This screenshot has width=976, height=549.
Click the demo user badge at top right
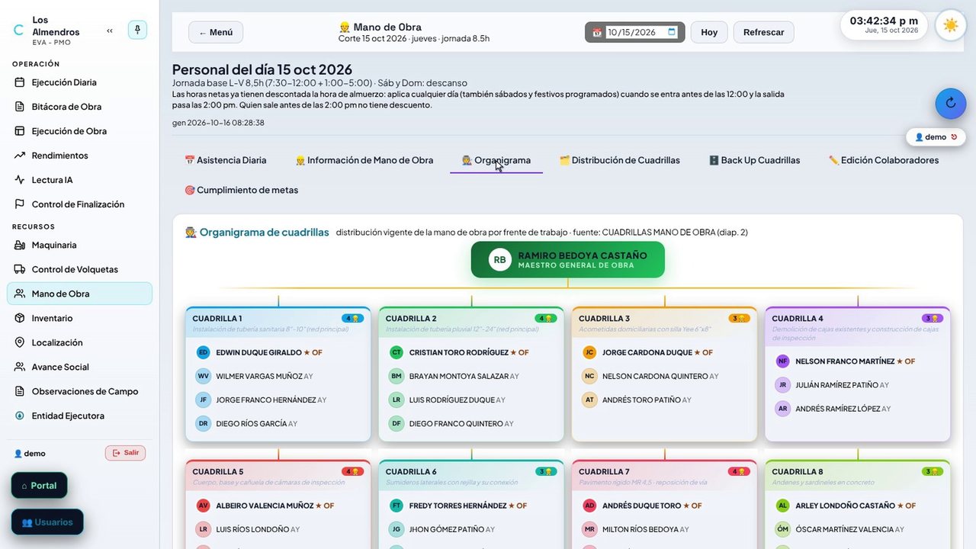pos(936,137)
